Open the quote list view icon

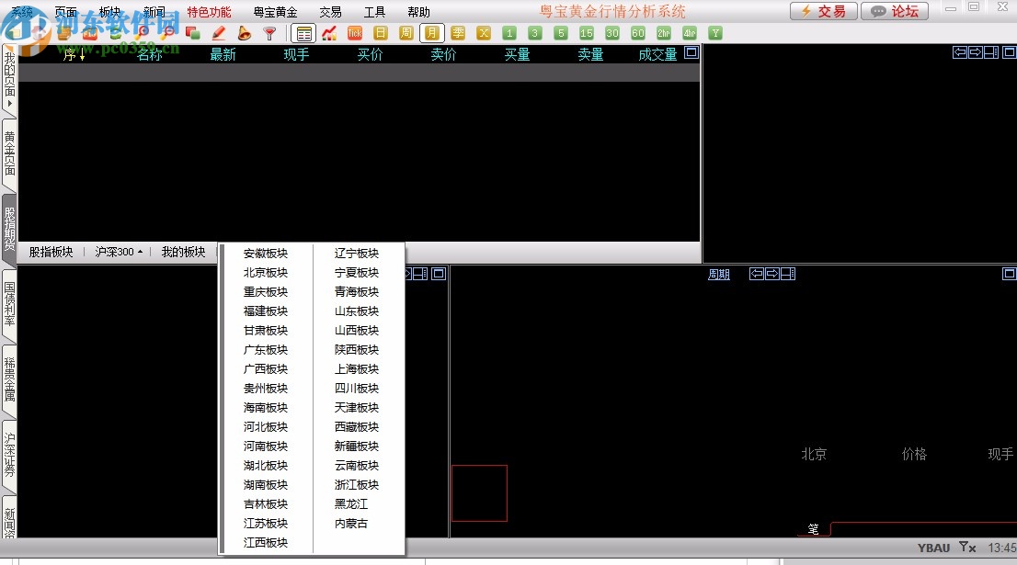click(306, 32)
